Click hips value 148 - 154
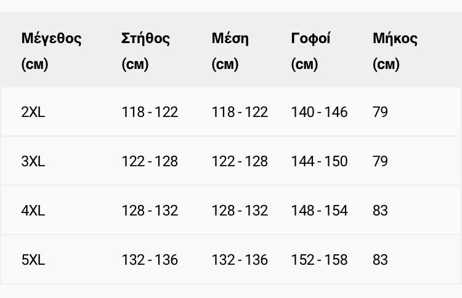Image resolution: width=462 pixels, height=298 pixels. pos(319,211)
